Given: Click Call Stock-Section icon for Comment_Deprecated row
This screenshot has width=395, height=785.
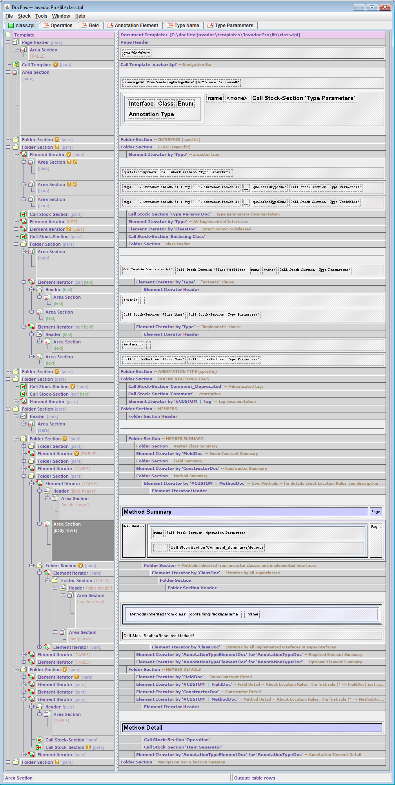Looking at the screenshot, I should tap(24, 387).
